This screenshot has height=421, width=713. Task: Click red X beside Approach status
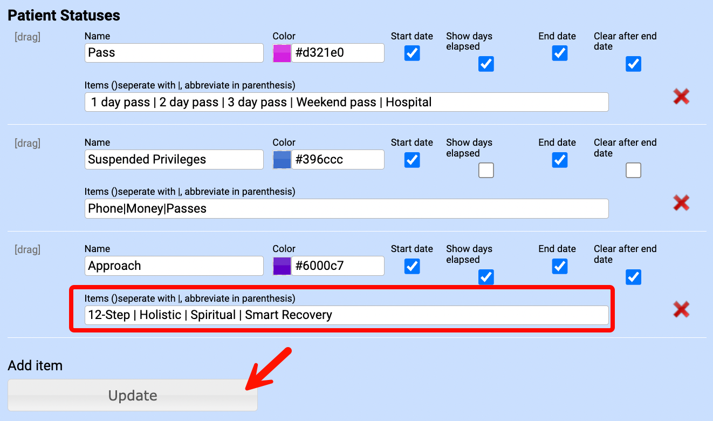coord(681,309)
